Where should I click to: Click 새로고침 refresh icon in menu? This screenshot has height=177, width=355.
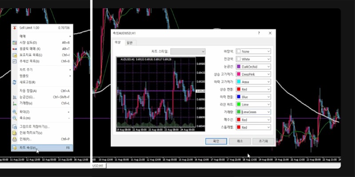[15, 82]
